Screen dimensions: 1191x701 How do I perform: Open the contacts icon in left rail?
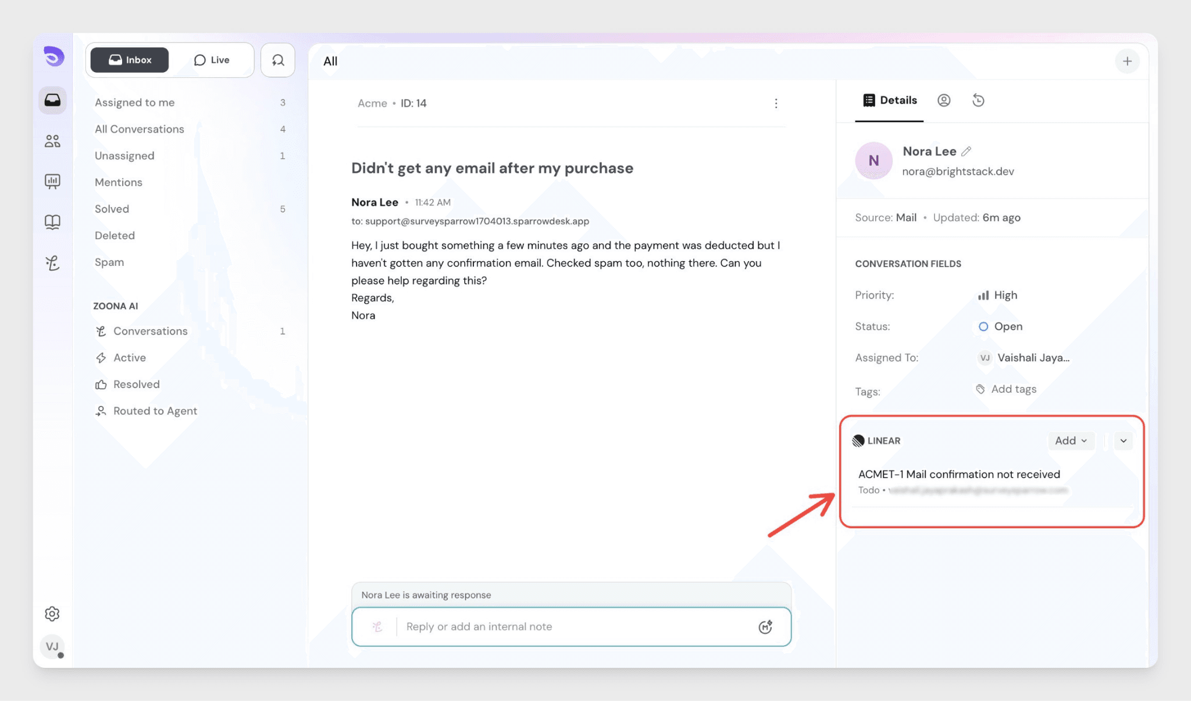pos(52,141)
